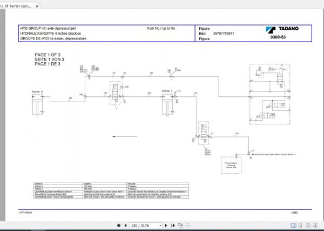This screenshot has width=324, height=231.
Task: Click the translation legend table
Action: (111, 190)
